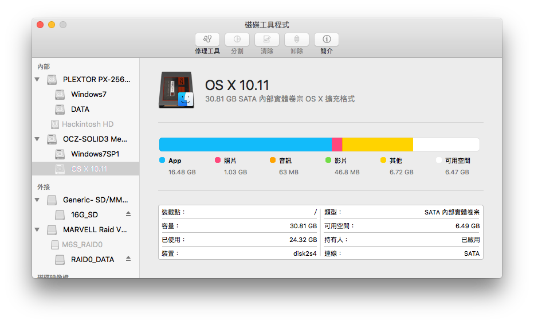Click the 持有人 已啟用 value
Screen dimensions: 534x324
click(x=470, y=240)
